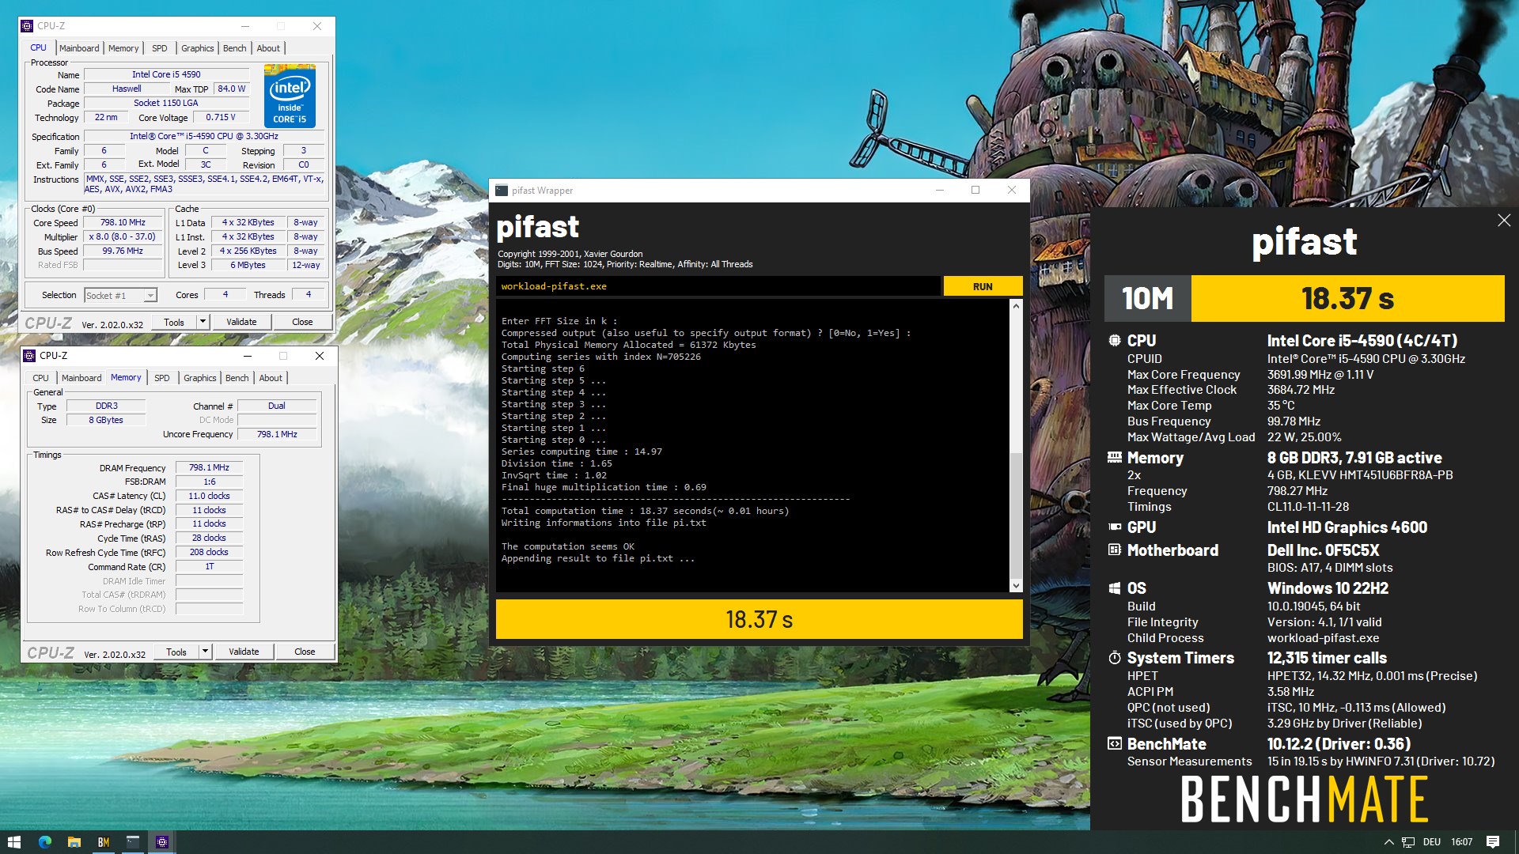This screenshot has height=854, width=1519.
Task: Click the System Timers clock icon
Action: point(1115,658)
